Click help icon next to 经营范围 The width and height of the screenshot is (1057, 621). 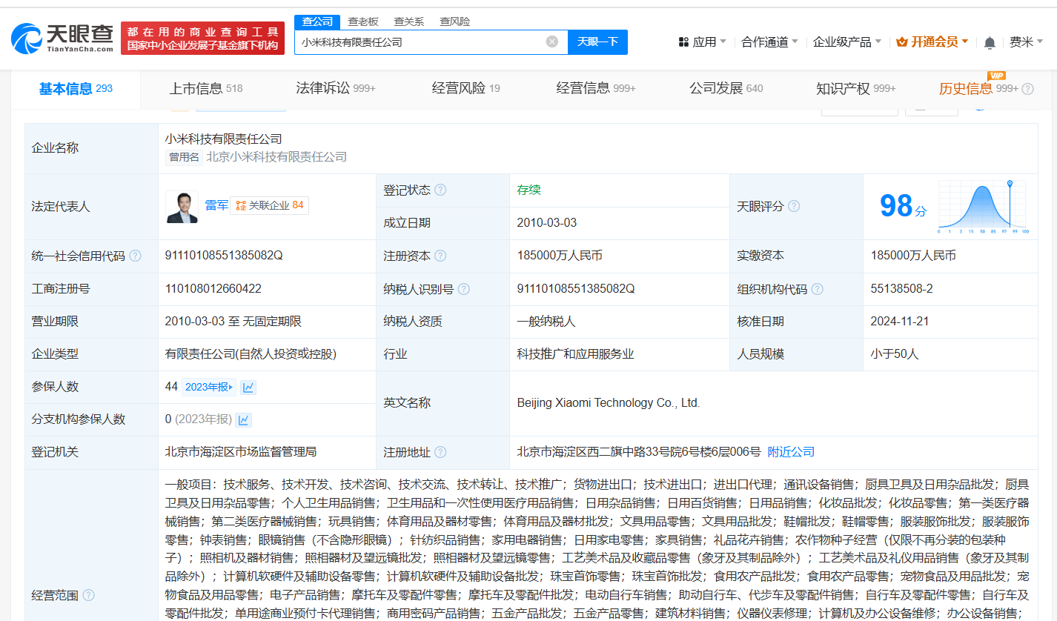click(88, 595)
